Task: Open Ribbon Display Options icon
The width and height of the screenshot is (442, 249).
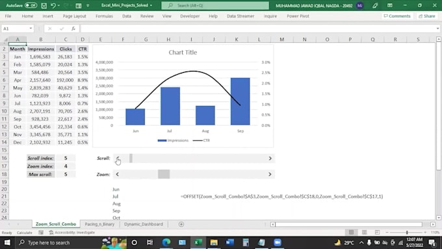Action: tap(390, 5)
